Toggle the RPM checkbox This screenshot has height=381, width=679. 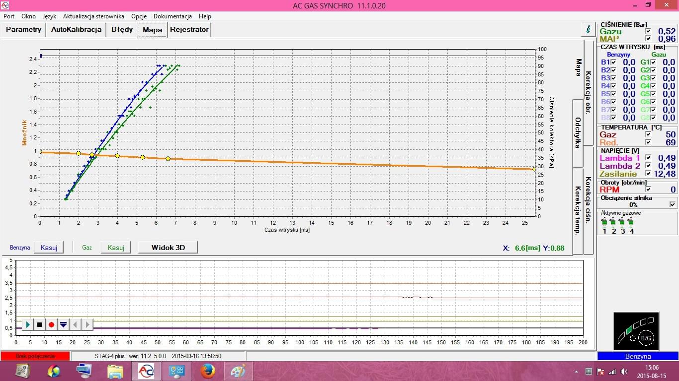click(648, 189)
